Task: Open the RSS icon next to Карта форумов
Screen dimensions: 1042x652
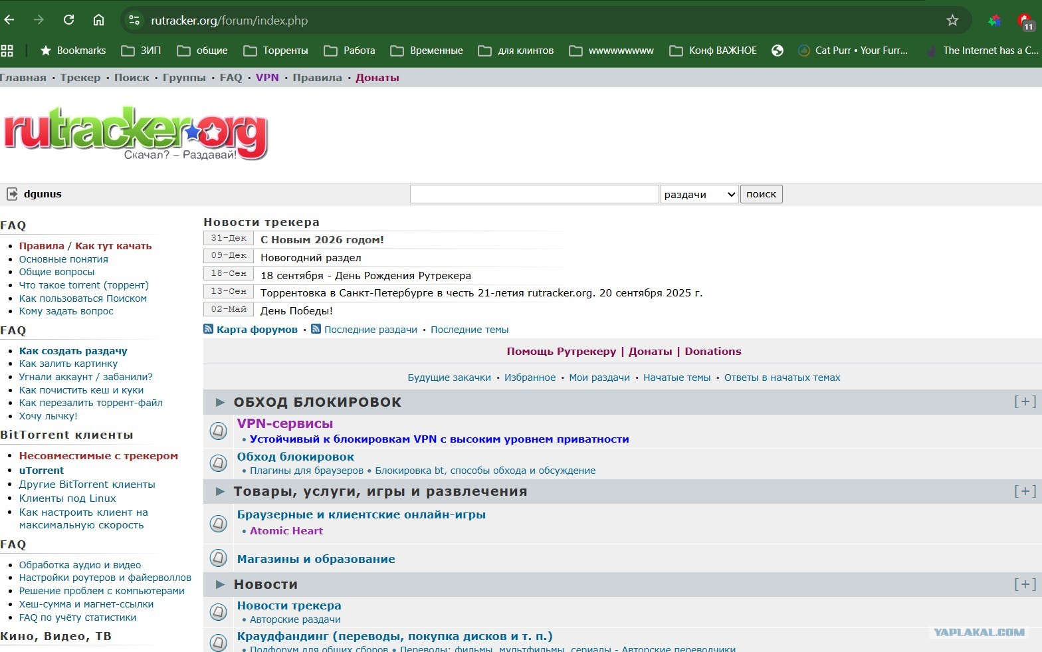Action: tap(209, 329)
